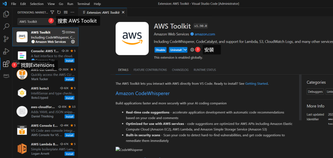Open the Terminal menu
333x158 pixels.
coord(83,4)
